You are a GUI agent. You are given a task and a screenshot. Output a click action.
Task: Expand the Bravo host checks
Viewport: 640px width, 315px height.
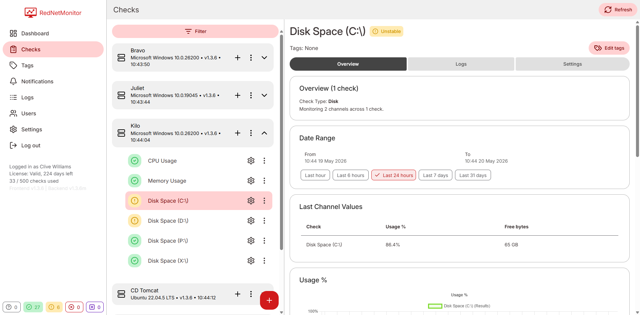click(264, 58)
